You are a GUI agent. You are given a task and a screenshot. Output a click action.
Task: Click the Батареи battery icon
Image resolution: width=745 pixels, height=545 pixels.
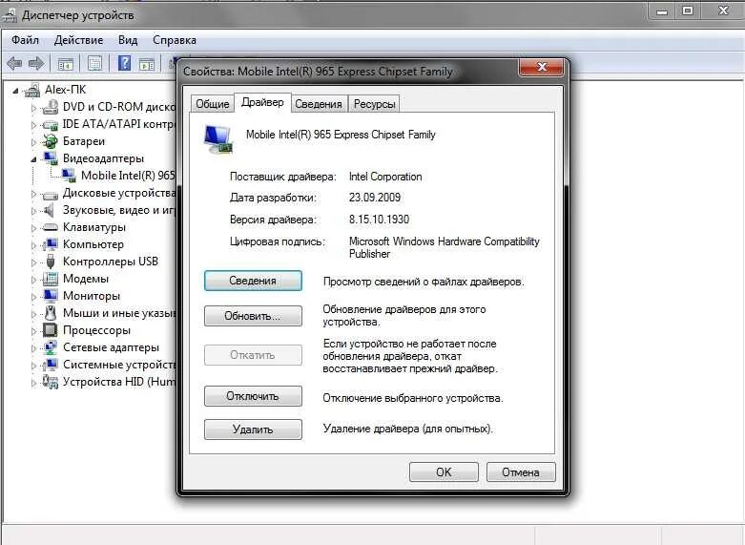pyautogui.click(x=50, y=141)
